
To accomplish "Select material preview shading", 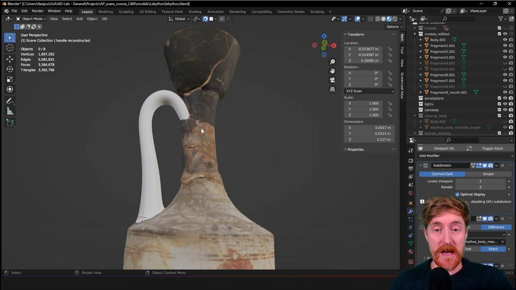I will coord(389,19).
